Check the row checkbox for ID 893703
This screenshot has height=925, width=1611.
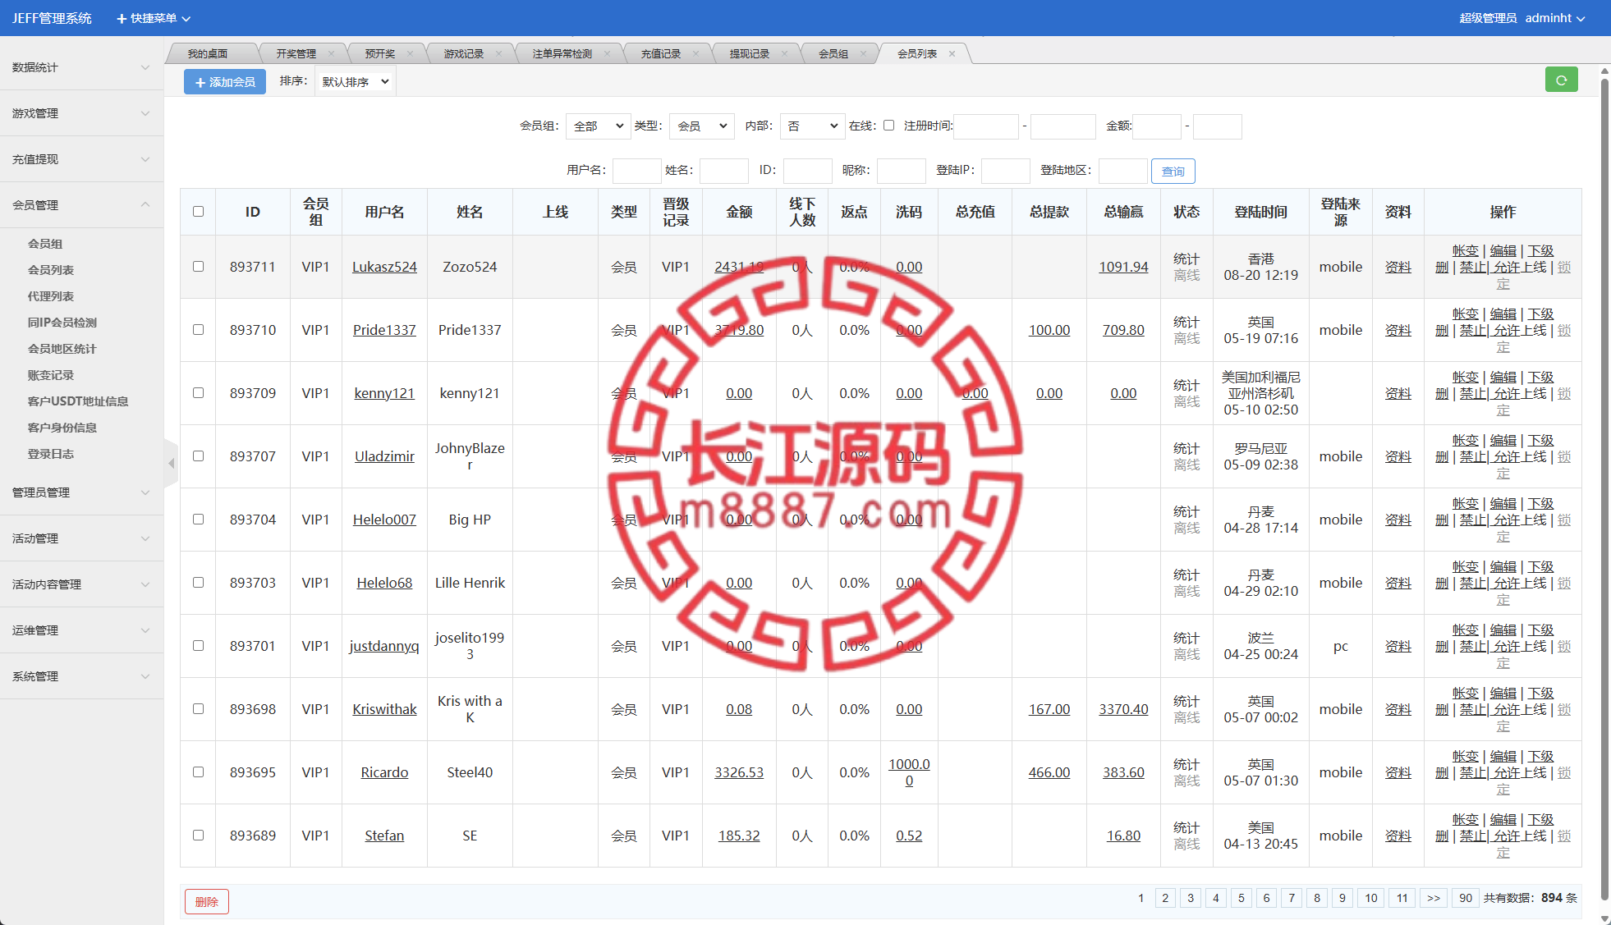click(x=198, y=582)
